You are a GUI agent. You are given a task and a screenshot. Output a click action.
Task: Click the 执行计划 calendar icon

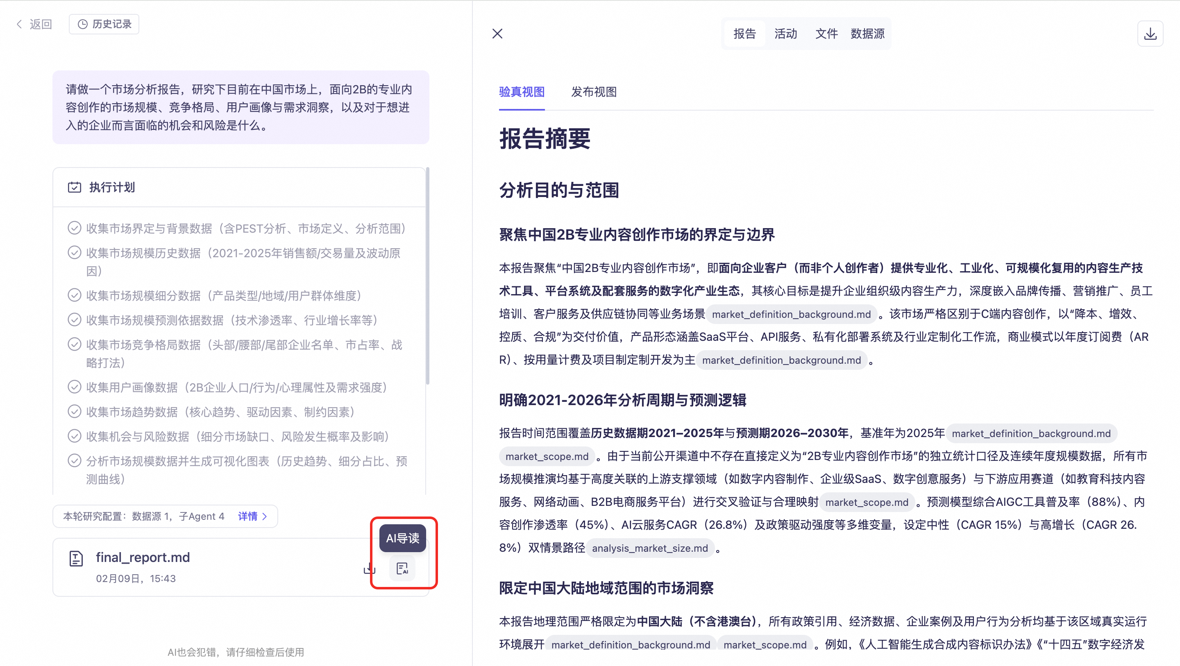coord(74,187)
